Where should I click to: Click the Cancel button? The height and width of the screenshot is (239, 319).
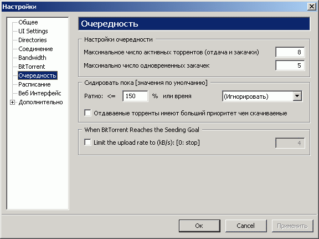point(246,226)
